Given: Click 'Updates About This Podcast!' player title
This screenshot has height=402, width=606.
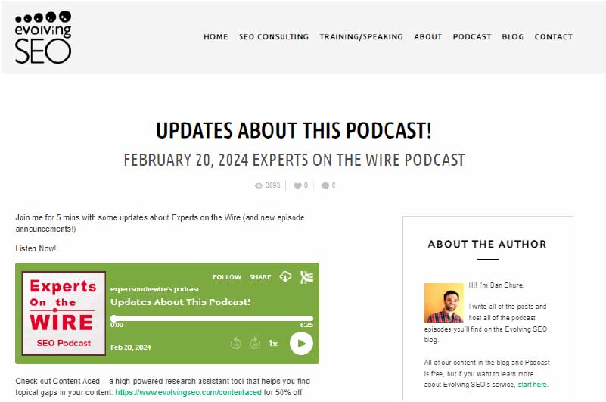Looking at the screenshot, I should click(181, 302).
